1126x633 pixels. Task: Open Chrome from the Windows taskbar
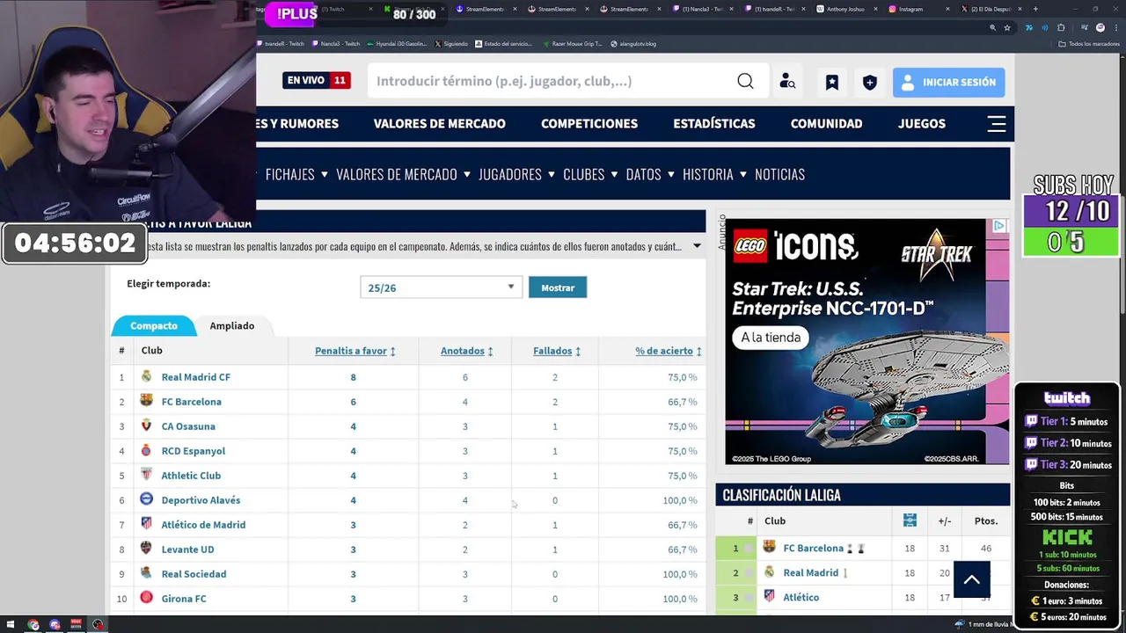coord(33,625)
